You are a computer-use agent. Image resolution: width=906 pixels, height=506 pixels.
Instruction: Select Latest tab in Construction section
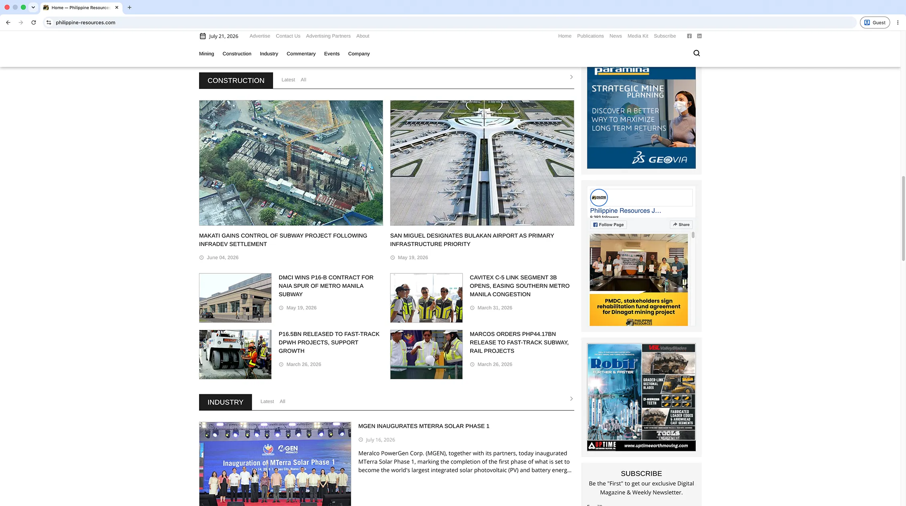point(288,80)
